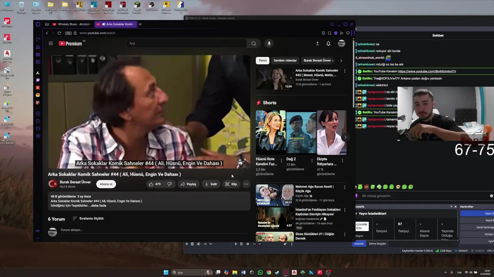
Task: Select the Arka Sokaklar Komik browser tab
Action: (115, 24)
